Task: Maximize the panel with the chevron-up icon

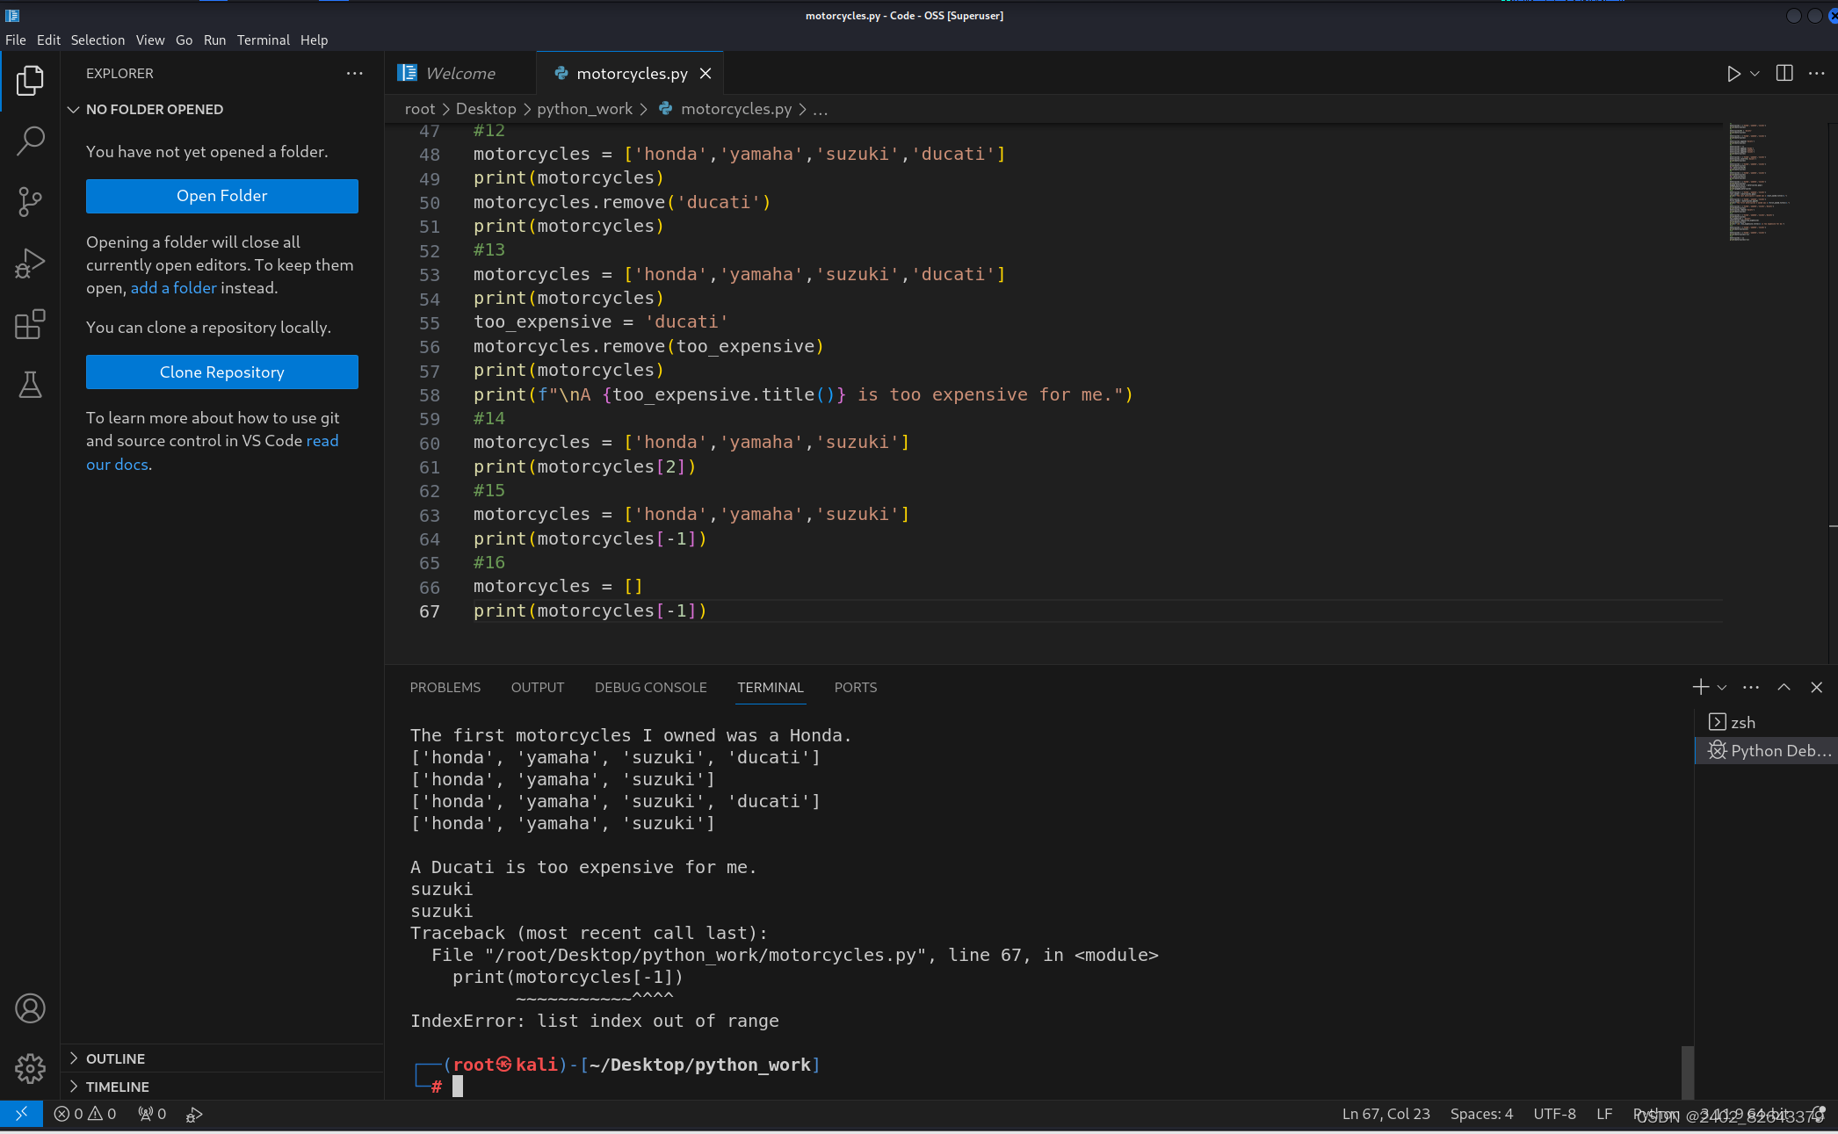Action: coord(1784,687)
